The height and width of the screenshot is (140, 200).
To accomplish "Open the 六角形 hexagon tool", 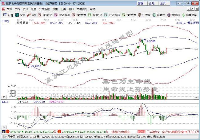I will (173, 15).
